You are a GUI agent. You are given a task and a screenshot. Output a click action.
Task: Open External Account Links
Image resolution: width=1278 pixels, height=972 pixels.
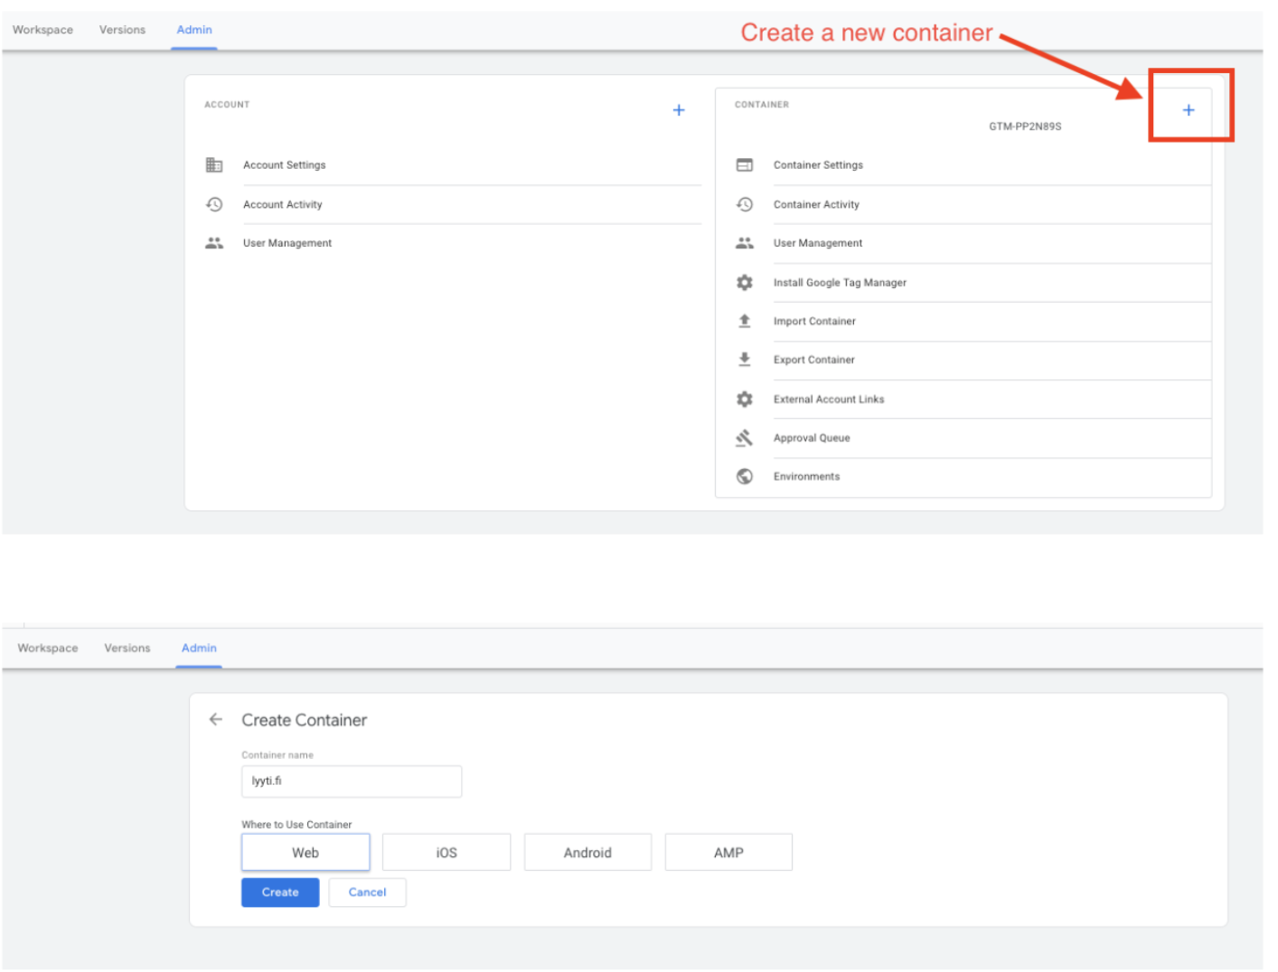click(x=829, y=399)
